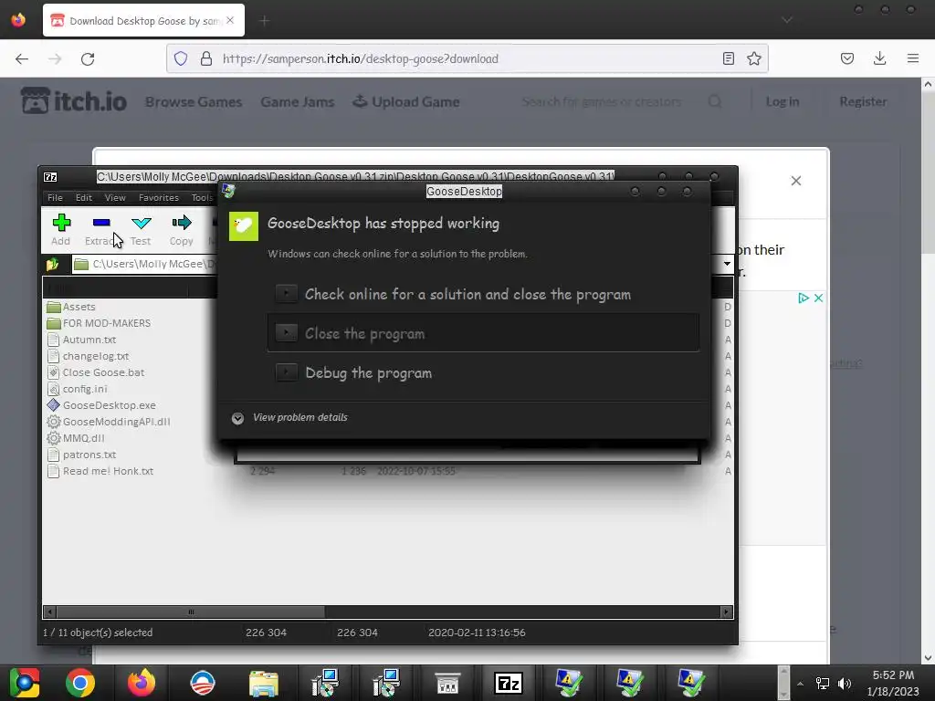Open the View menu in 7-Zip
The height and width of the screenshot is (701, 935).
[x=115, y=197]
